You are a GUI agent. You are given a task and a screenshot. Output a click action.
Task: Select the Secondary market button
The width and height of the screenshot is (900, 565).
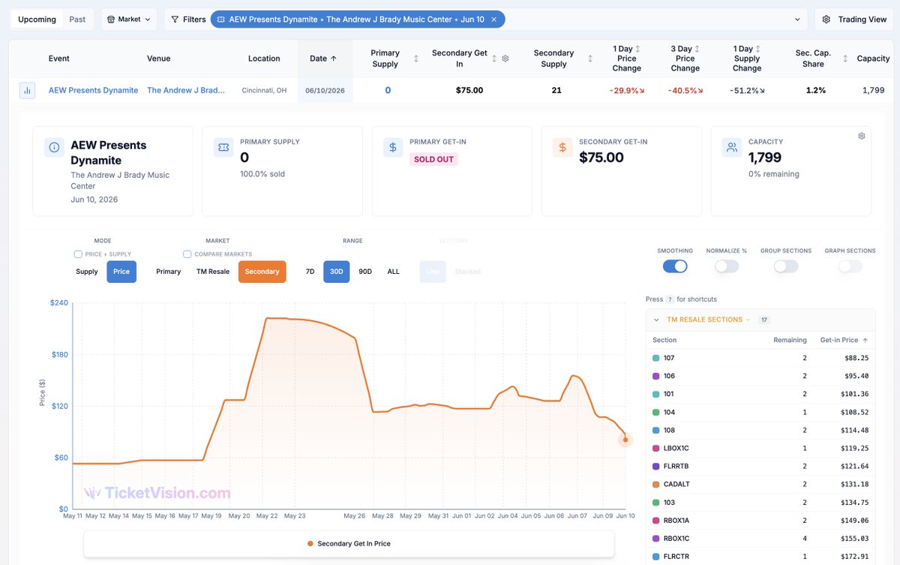pyautogui.click(x=262, y=272)
